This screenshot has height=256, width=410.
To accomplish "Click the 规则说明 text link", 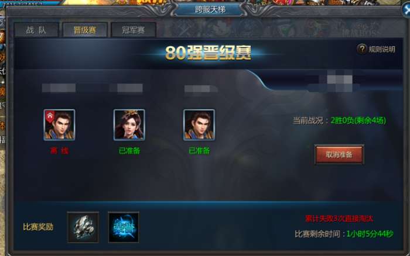I will coord(382,49).
